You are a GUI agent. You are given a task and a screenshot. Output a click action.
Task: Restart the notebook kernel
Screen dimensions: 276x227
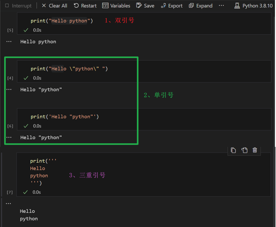tap(85, 6)
